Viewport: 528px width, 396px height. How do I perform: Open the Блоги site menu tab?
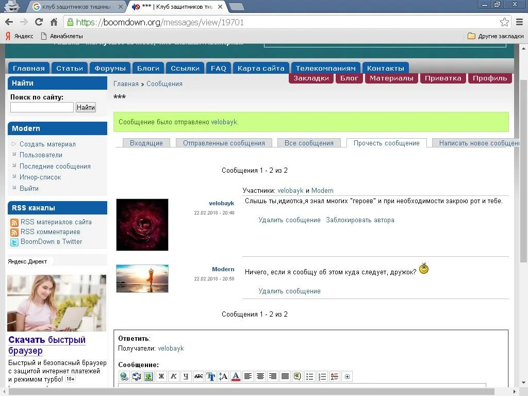148,69
